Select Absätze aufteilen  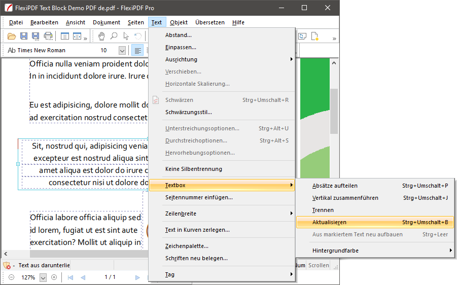[x=376, y=186]
